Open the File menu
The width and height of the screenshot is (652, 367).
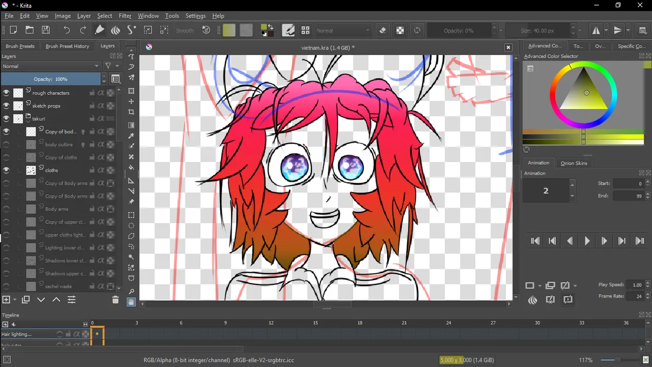pyautogui.click(x=9, y=16)
